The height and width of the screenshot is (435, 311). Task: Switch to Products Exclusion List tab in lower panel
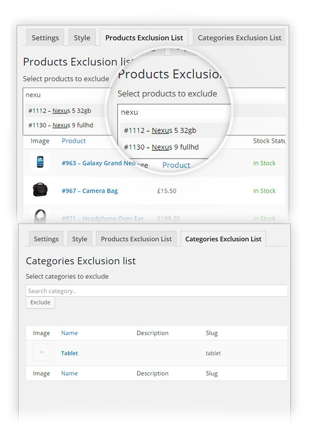(x=136, y=239)
